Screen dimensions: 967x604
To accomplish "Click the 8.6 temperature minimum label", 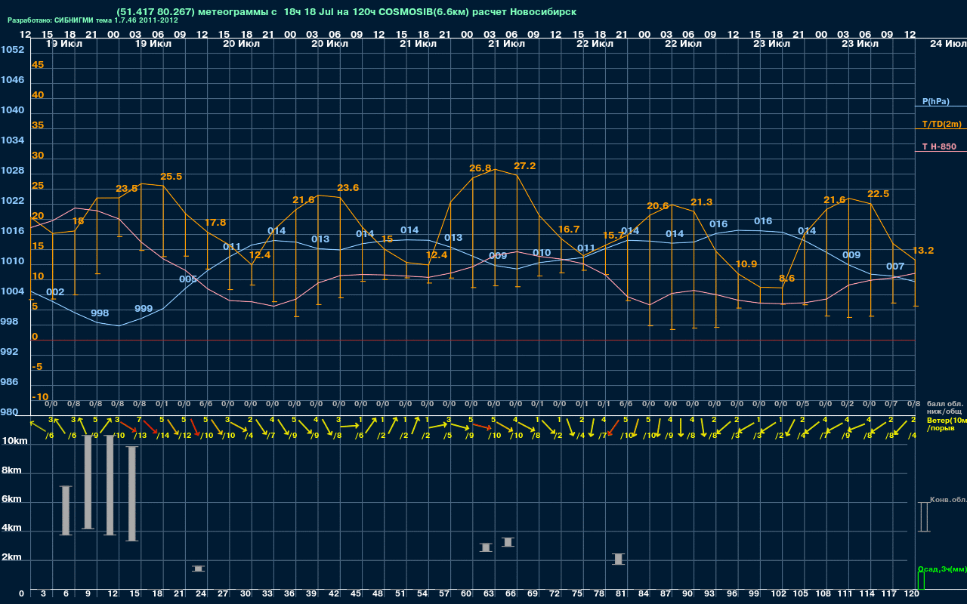I will tap(787, 278).
